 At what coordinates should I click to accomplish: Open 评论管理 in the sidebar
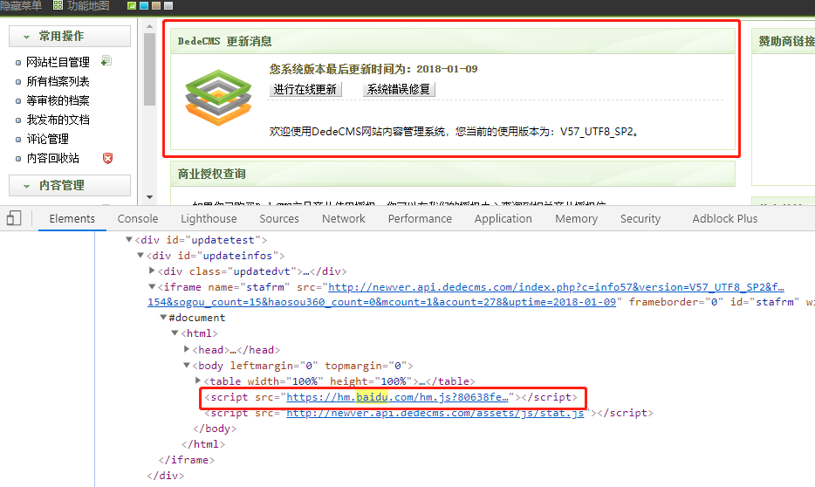click(x=47, y=140)
